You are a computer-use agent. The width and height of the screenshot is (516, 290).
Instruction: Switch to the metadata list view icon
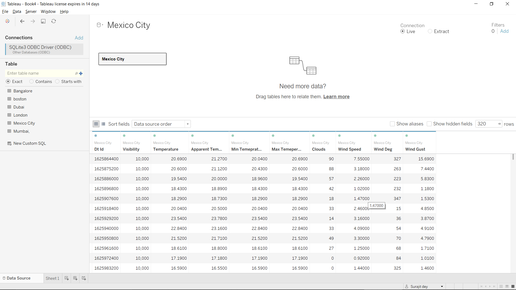tap(103, 124)
